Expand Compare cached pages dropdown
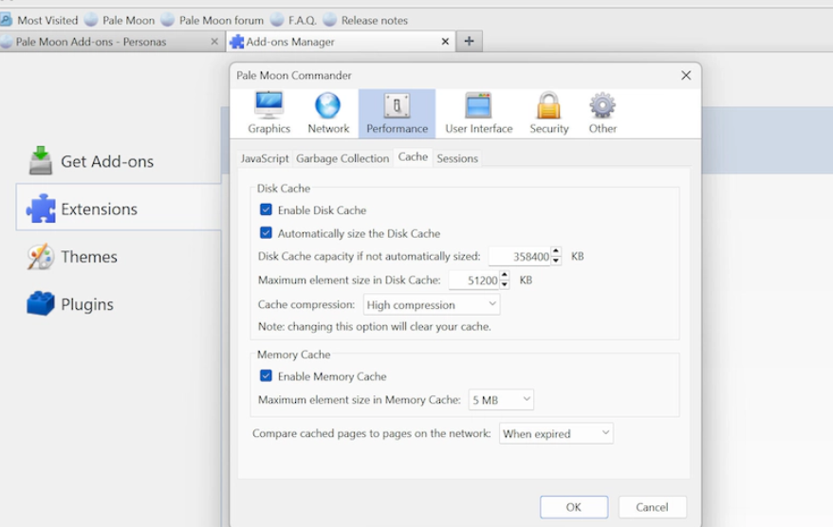The height and width of the screenshot is (527, 833). [556, 434]
